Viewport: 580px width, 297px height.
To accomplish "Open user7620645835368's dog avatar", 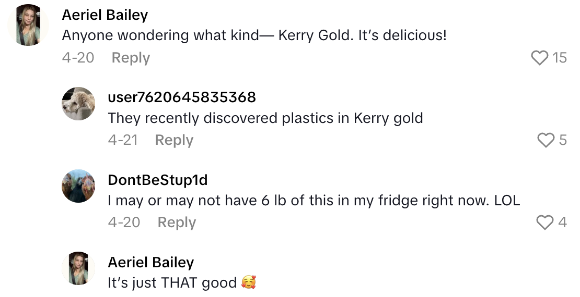I will click(78, 104).
